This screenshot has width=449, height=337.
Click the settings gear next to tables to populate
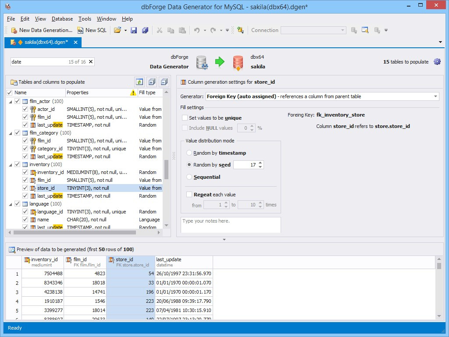pyautogui.click(x=437, y=61)
